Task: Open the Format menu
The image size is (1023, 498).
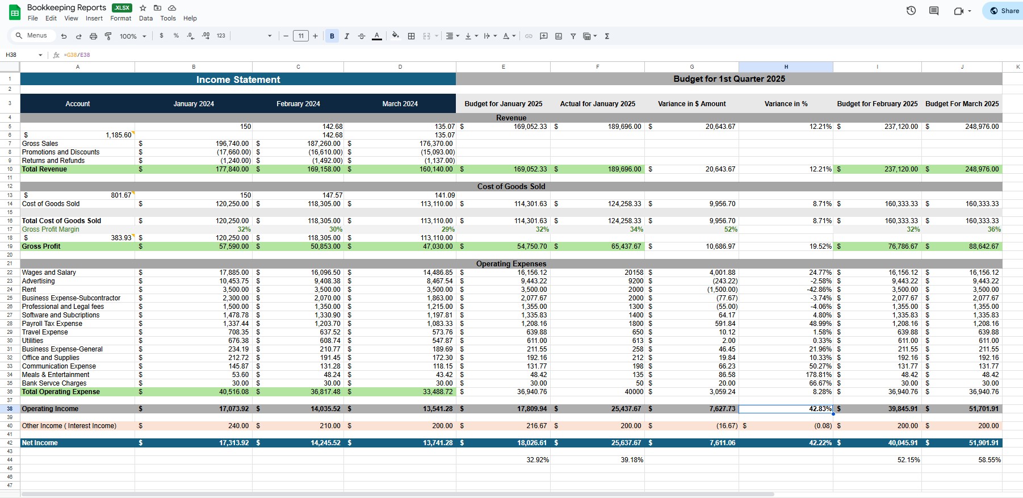Action: (x=120, y=18)
